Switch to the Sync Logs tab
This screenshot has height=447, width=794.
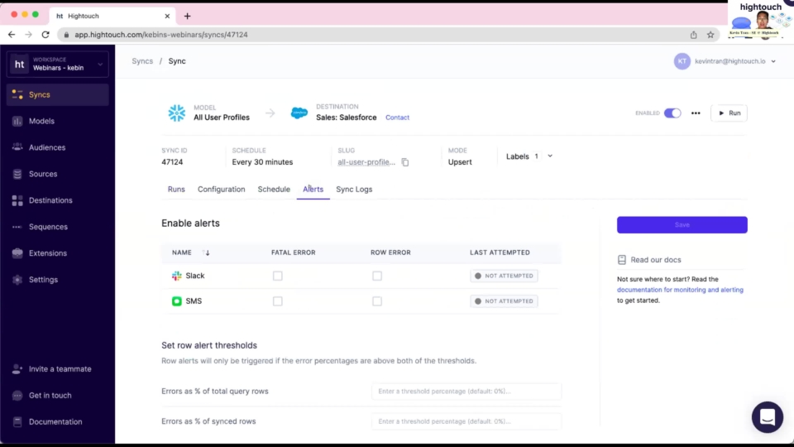tap(354, 190)
